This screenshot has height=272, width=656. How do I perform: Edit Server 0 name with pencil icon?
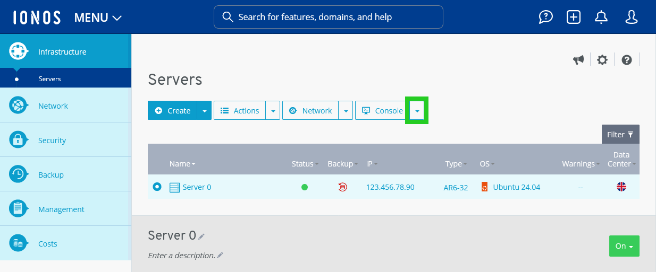(x=201, y=236)
